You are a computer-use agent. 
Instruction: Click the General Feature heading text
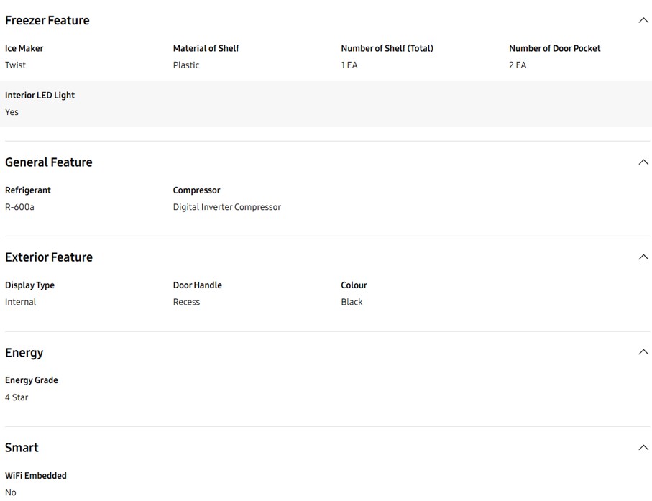click(49, 162)
